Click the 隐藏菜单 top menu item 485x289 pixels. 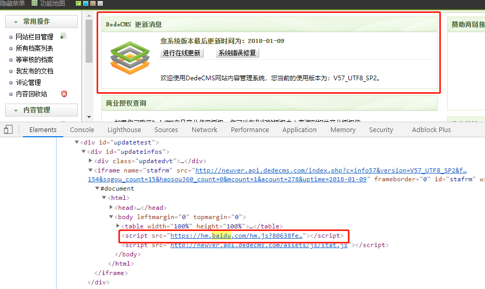(x=12, y=4)
